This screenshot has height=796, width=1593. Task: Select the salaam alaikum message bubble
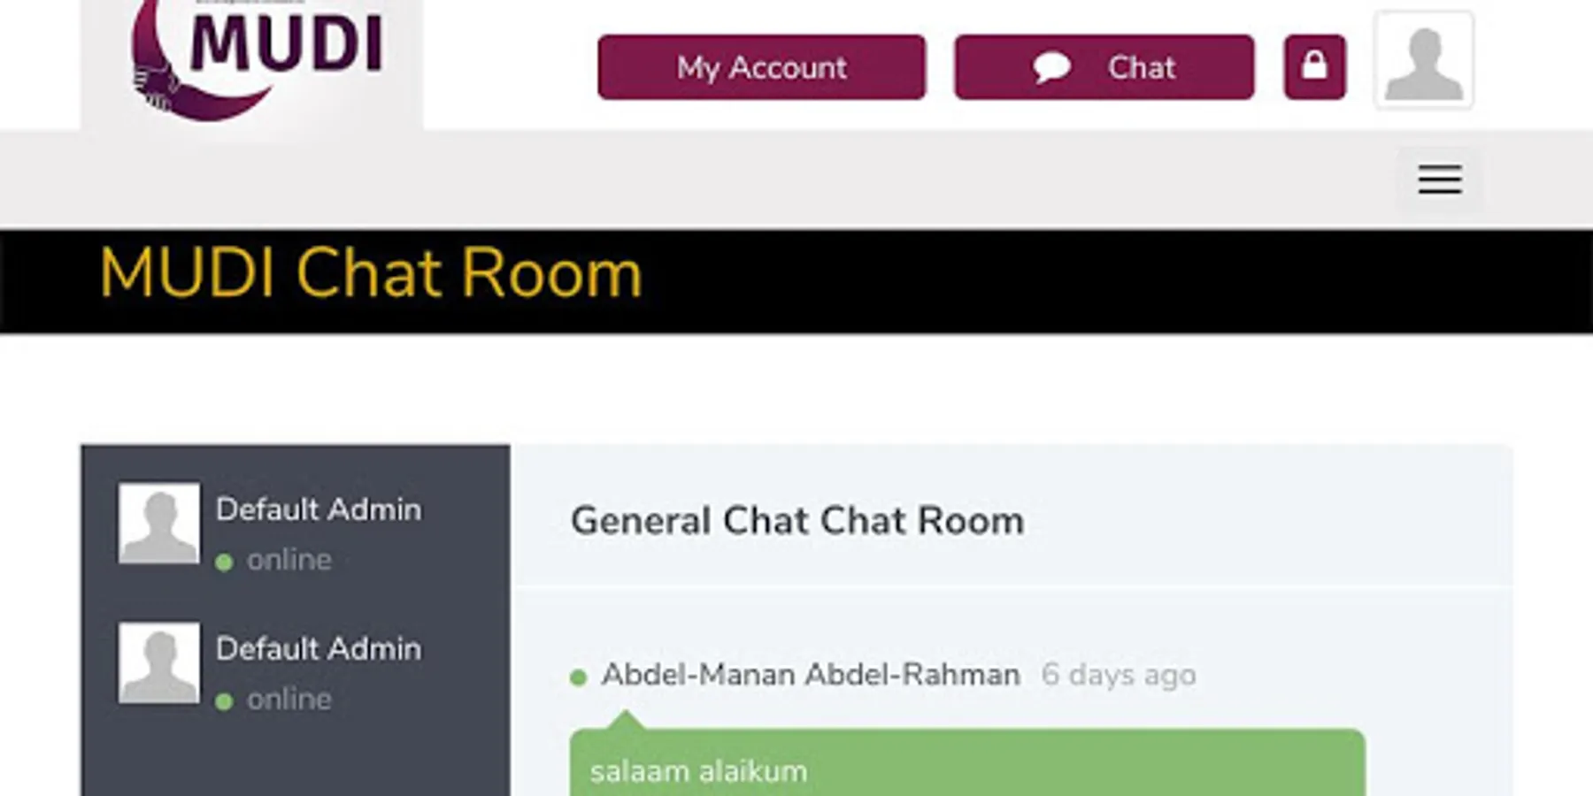pyautogui.click(x=966, y=766)
